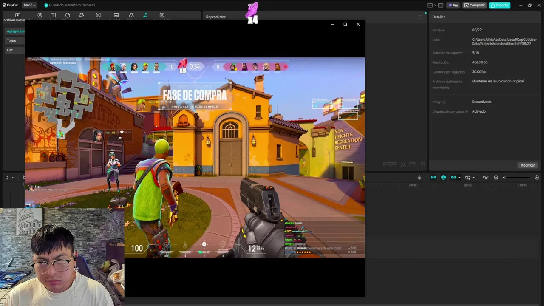Open the Subtítulos tab icon
Viewport: 544px width, 306px height.
click(116, 15)
